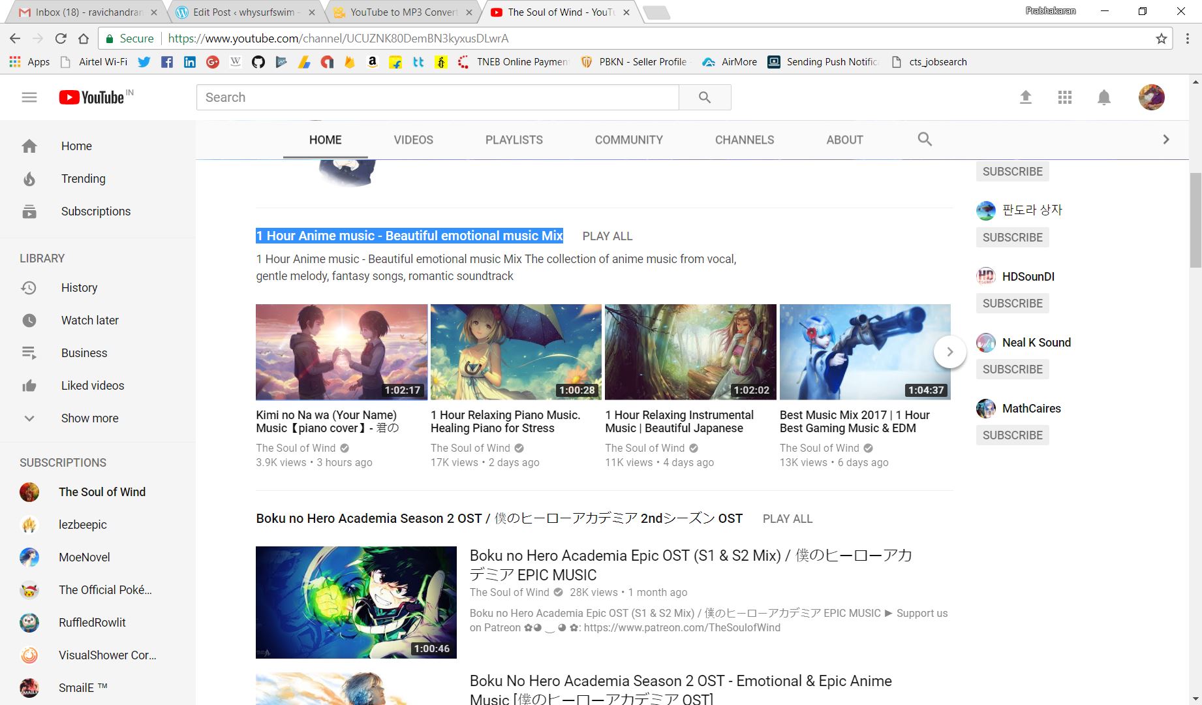This screenshot has height=705, width=1202.
Task: Open the navigation hamburger menu
Action: click(x=28, y=97)
